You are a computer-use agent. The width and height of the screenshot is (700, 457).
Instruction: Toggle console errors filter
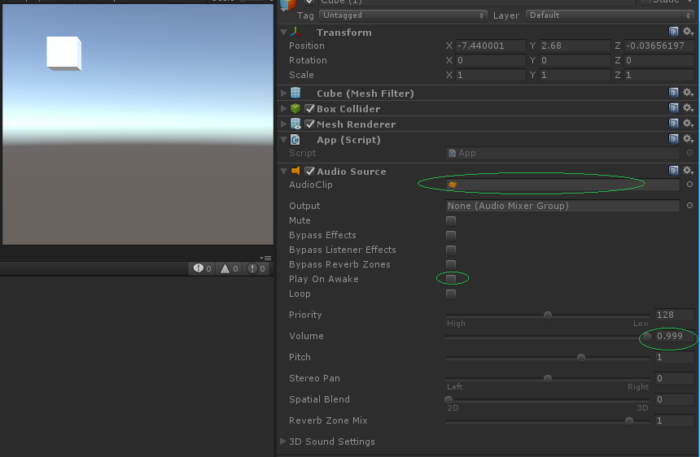[x=256, y=268]
